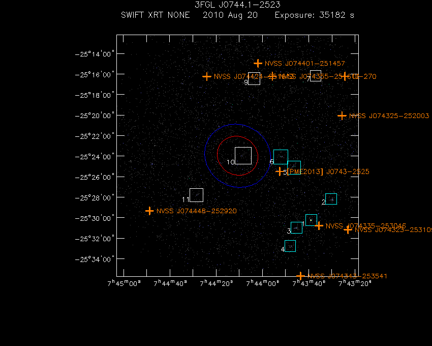Click the orange cross left of NVSS J074424 label

pos(207,76)
